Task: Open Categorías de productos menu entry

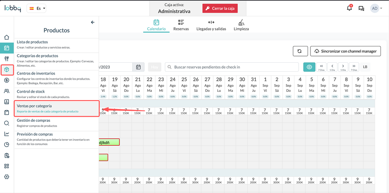Action: click(57, 61)
